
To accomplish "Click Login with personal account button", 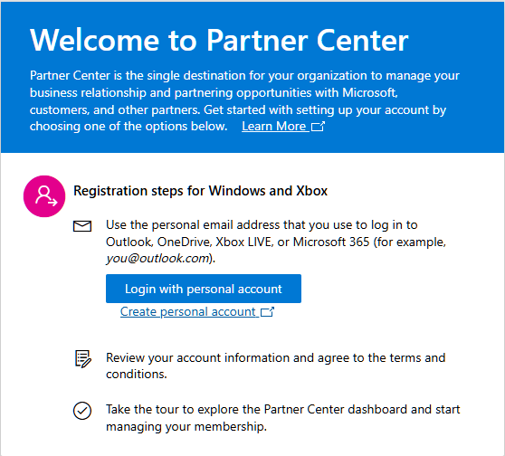I will click(204, 289).
